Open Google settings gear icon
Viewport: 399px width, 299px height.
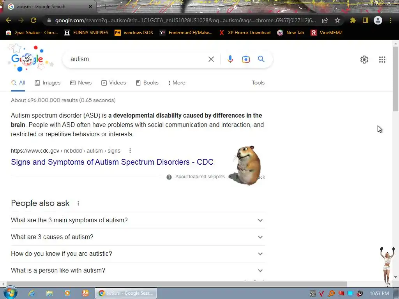pyautogui.click(x=364, y=60)
